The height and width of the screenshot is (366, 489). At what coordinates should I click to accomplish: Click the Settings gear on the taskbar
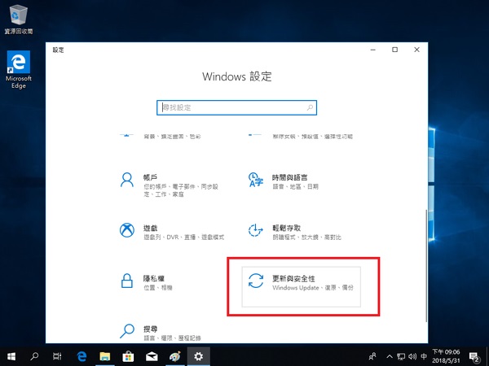[199, 356]
